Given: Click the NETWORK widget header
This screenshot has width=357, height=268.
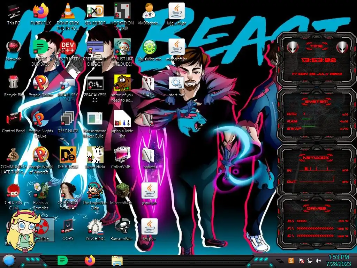Looking at the screenshot, I should pyautogui.click(x=317, y=158).
